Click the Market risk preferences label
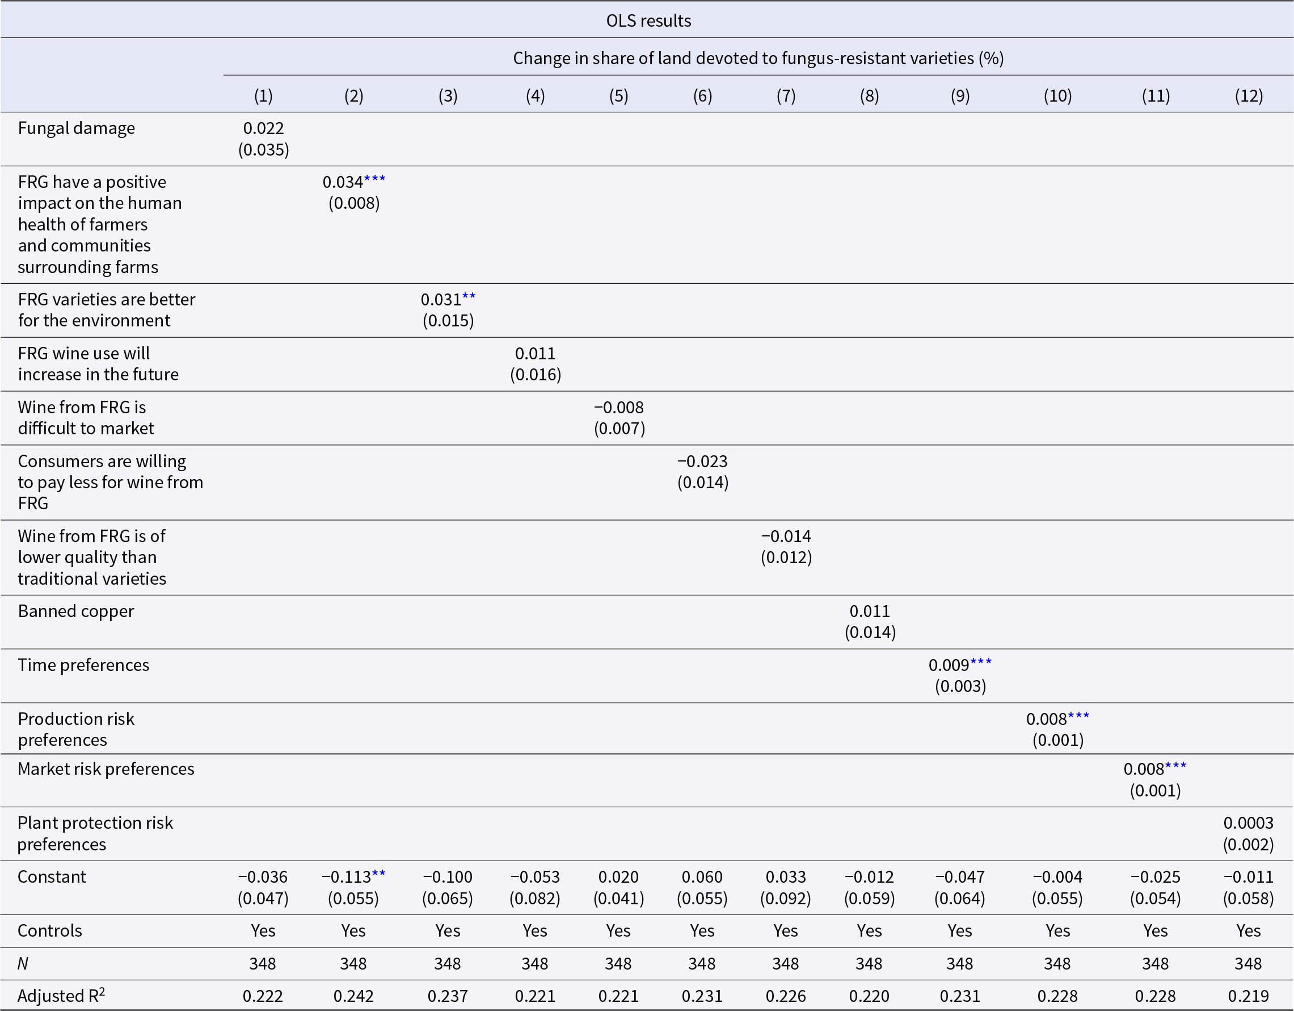Viewport: 1294px width, 1011px height. 106,769
